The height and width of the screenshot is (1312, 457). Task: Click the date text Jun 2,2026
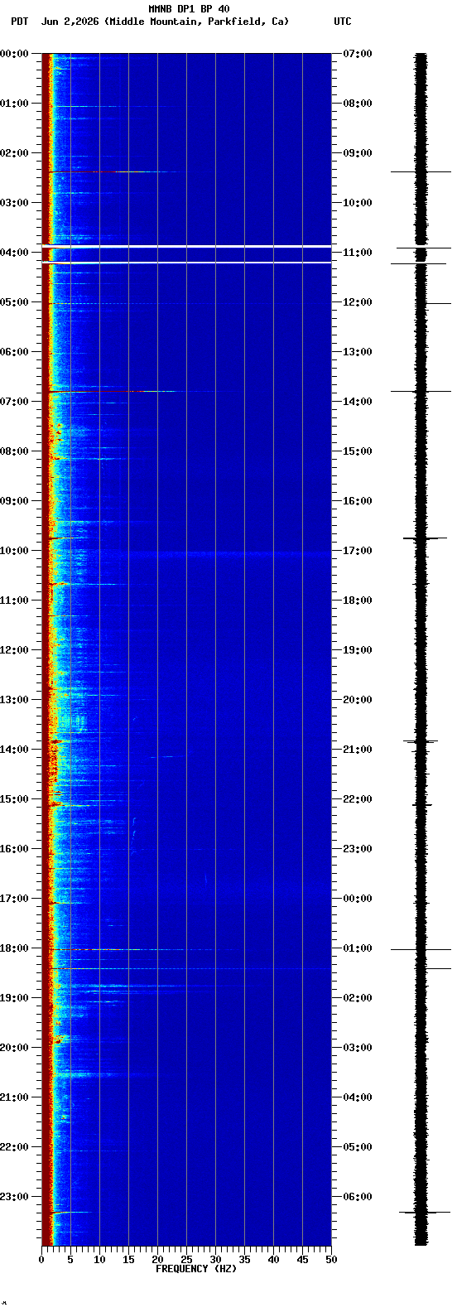pyautogui.click(x=71, y=22)
